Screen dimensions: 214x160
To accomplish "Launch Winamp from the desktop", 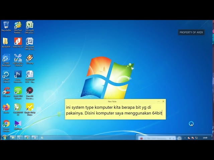I will [30, 59].
